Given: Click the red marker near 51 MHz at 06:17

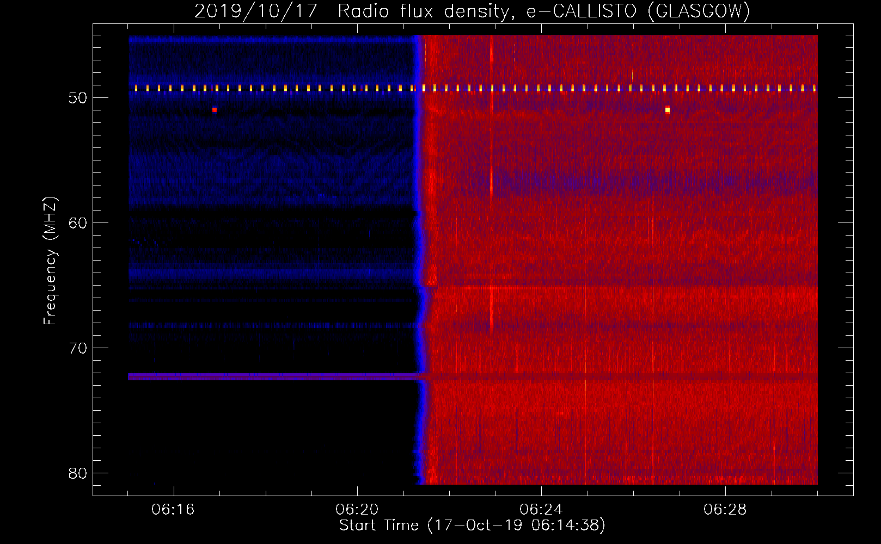Looking at the screenshot, I should pyautogui.click(x=215, y=110).
